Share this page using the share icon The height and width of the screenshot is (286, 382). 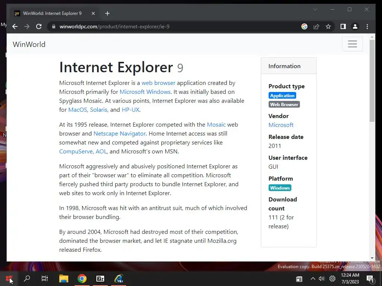click(x=316, y=26)
